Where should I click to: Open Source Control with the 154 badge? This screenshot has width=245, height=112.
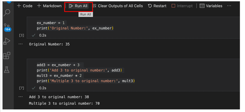7,28
